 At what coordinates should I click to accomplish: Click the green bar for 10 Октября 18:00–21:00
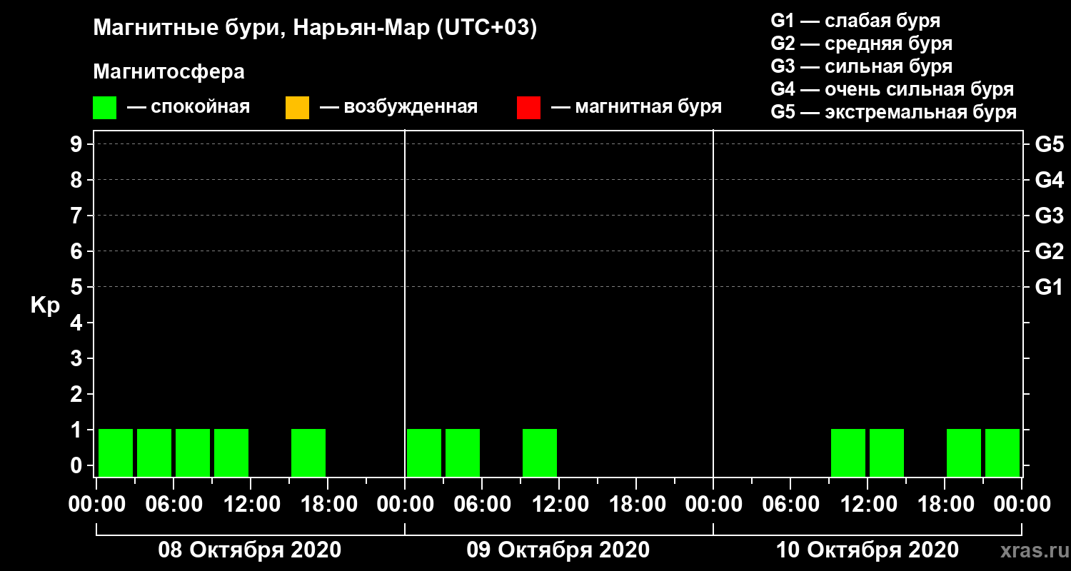964,453
